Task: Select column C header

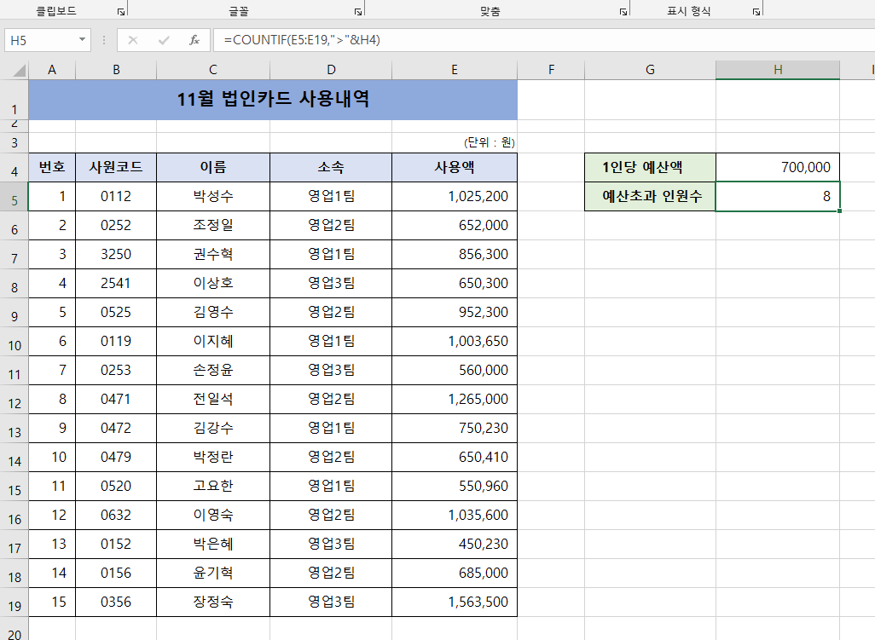Action: coord(213,70)
